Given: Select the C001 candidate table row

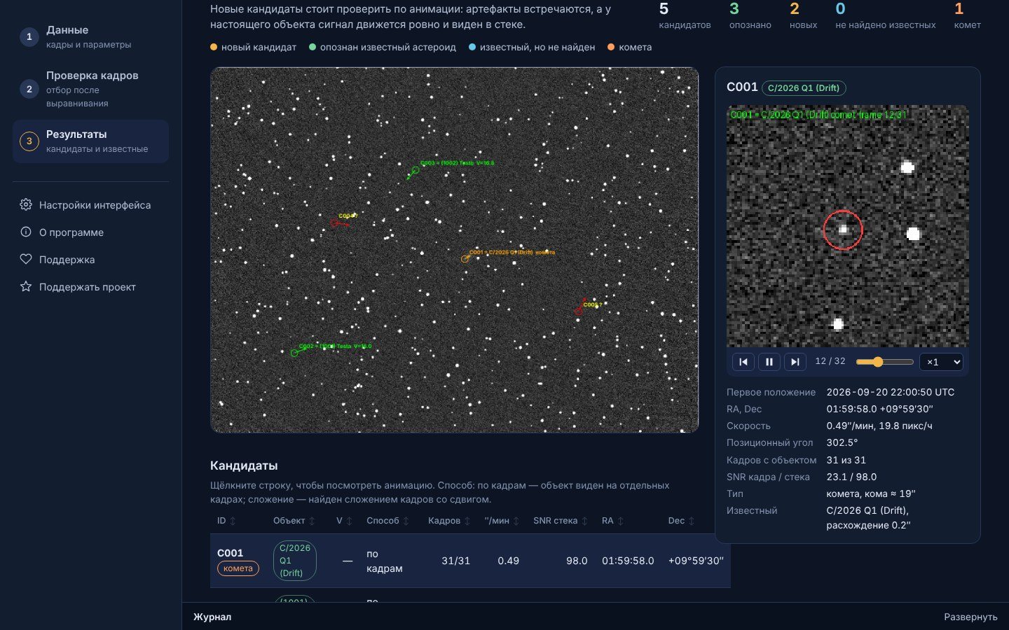Looking at the screenshot, I should [470, 561].
